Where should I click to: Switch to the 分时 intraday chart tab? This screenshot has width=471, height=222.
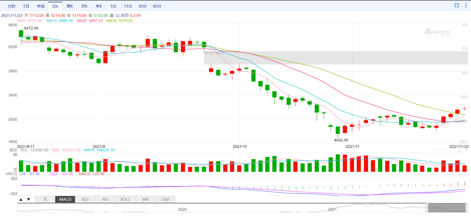(12, 6)
